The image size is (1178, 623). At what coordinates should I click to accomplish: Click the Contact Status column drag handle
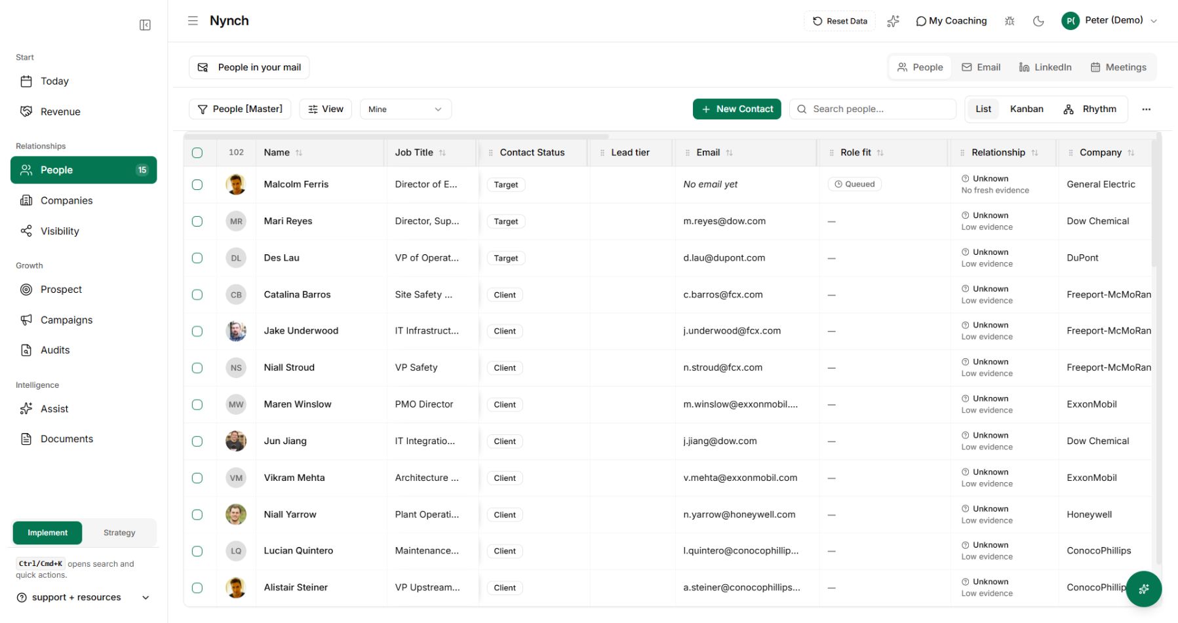[x=490, y=153]
